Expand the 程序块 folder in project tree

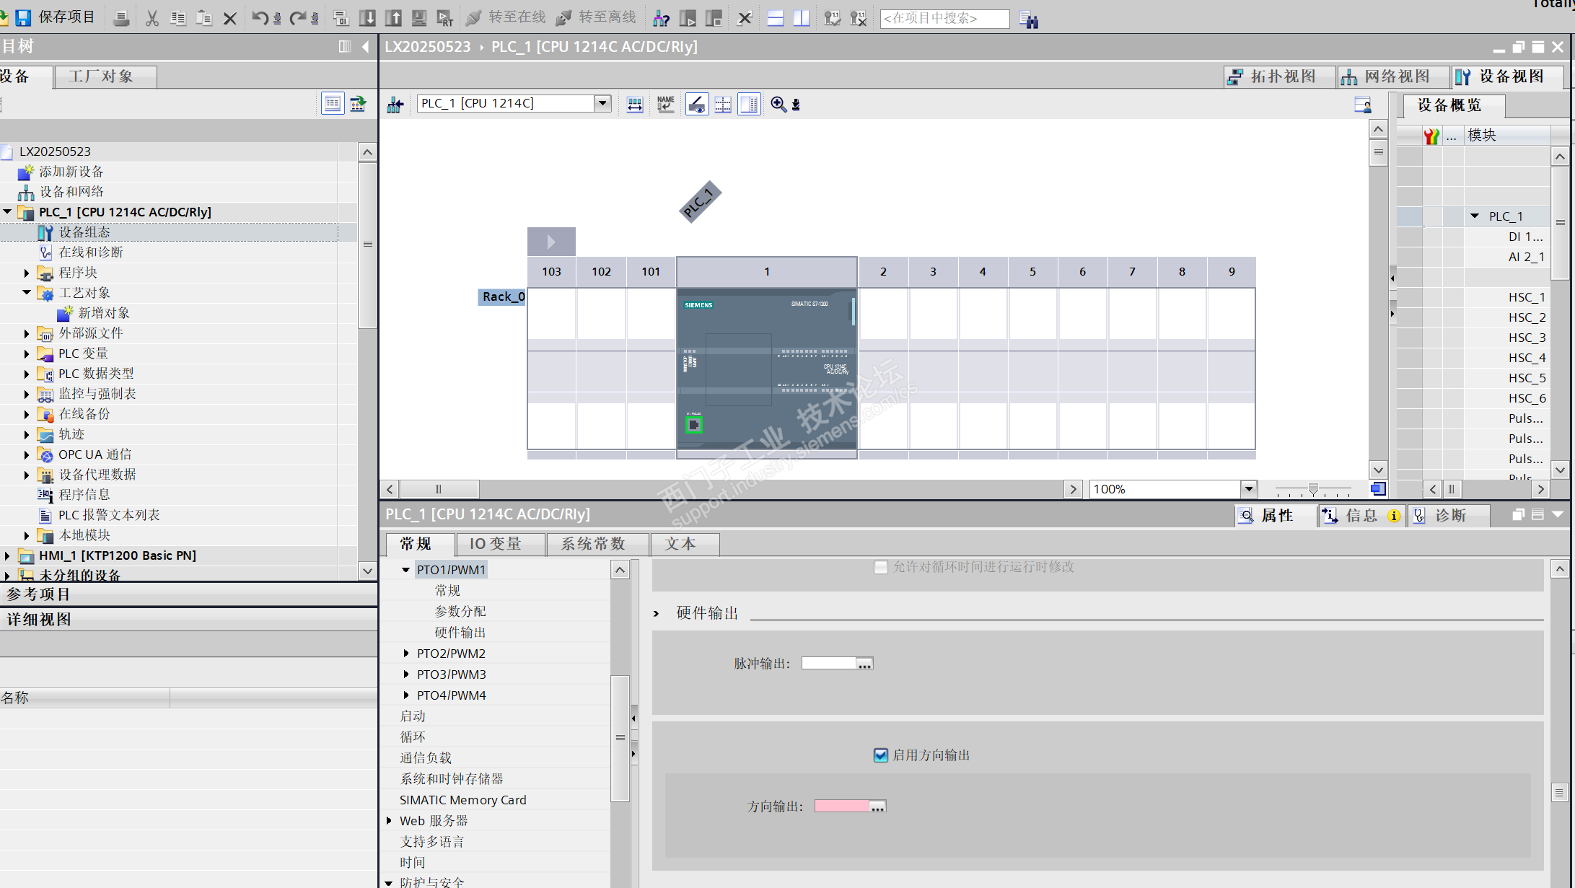pos(27,273)
